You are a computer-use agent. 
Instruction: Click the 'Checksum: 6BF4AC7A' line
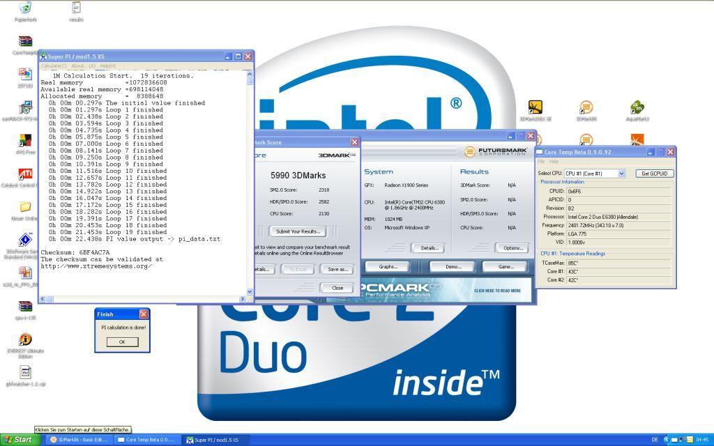[x=75, y=252]
